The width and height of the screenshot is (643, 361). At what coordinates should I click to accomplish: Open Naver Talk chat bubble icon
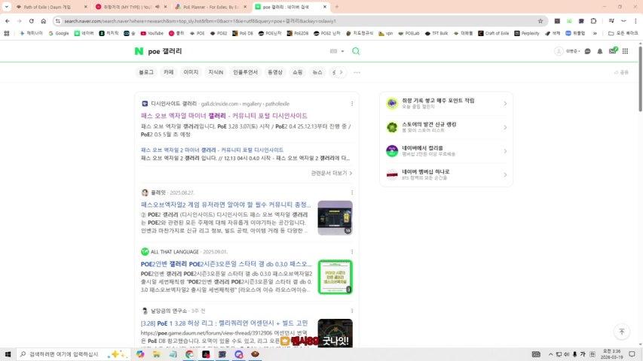point(588,51)
